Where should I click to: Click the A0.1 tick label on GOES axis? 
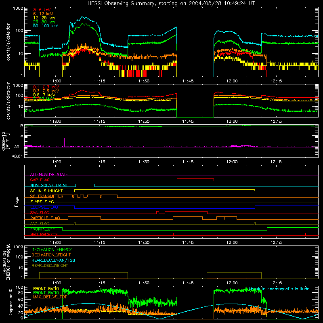pyautogui.click(x=18, y=147)
